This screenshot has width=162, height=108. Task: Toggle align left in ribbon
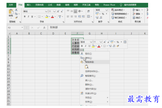[x=68, y=16]
